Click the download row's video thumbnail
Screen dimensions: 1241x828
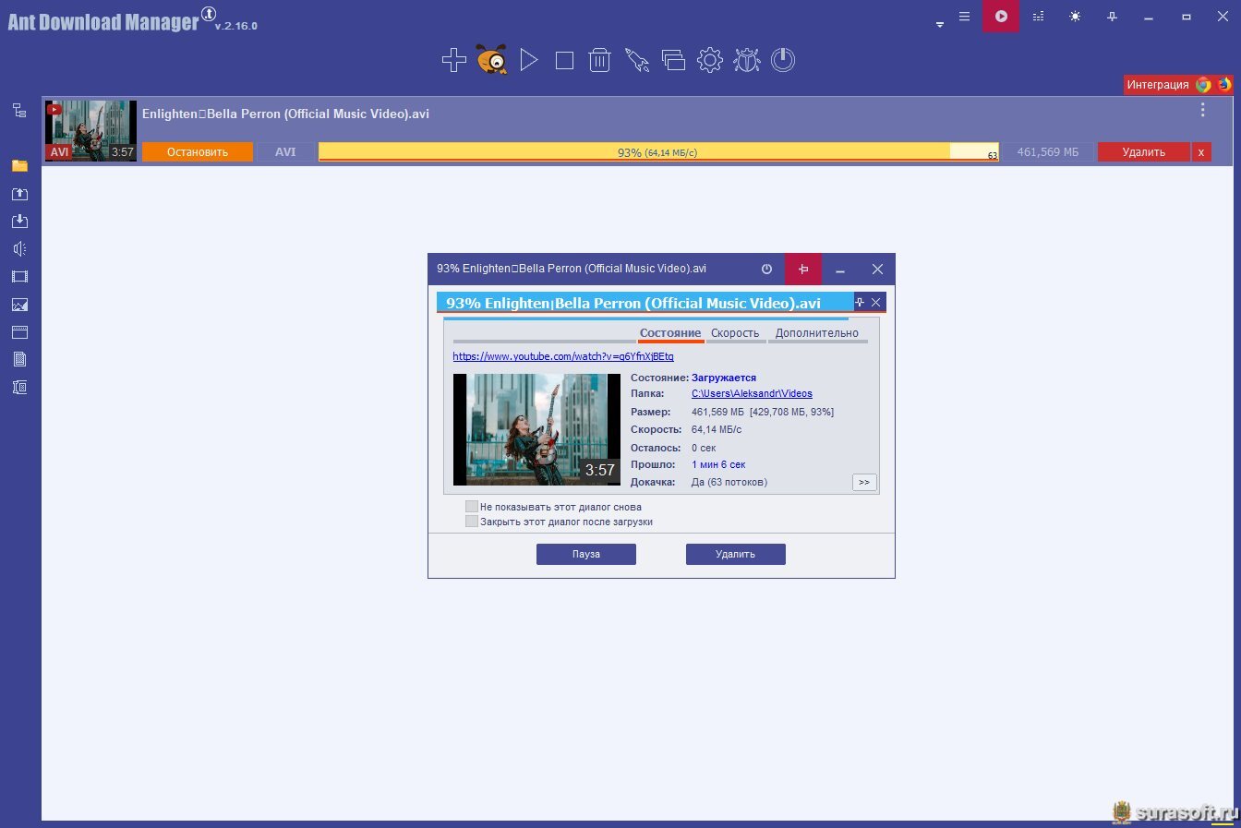[90, 130]
